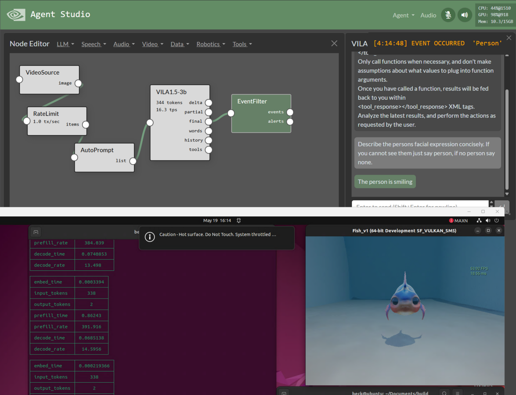Screen dimensions: 516x395
Task: Click the EventFilter alerts output port
Action: [290, 122]
